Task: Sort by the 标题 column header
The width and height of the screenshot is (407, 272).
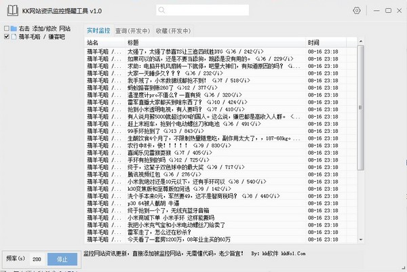Action: point(215,42)
